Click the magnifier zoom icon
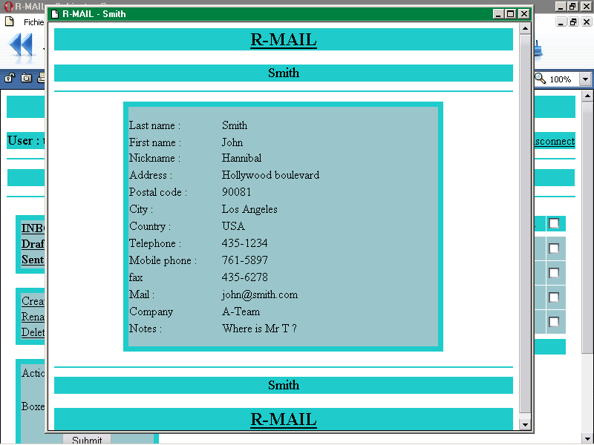 pyautogui.click(x=540, y=79)
